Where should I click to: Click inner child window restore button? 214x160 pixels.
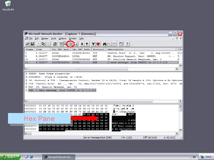pyautogui.click(x=177, y=39)
